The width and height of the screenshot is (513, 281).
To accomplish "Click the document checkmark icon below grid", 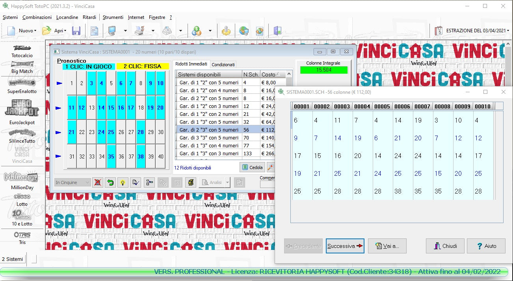I will coord(136,182).
